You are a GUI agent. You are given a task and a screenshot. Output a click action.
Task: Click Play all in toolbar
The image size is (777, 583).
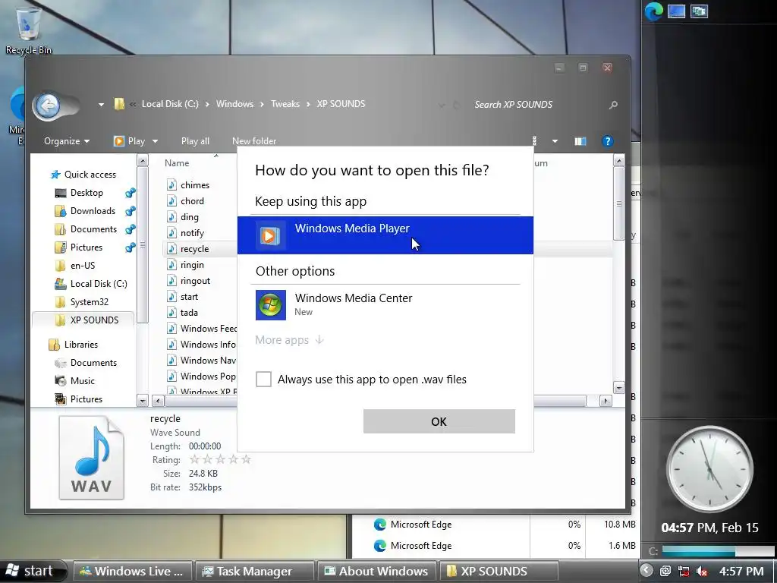tap(195, 141)
